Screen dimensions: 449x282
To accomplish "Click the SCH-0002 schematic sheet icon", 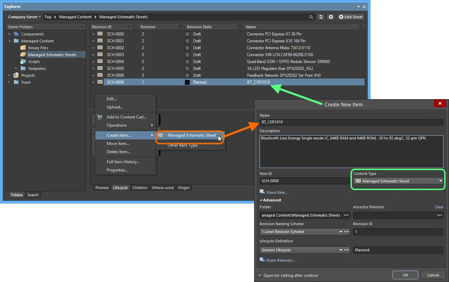I will point(100,48).
